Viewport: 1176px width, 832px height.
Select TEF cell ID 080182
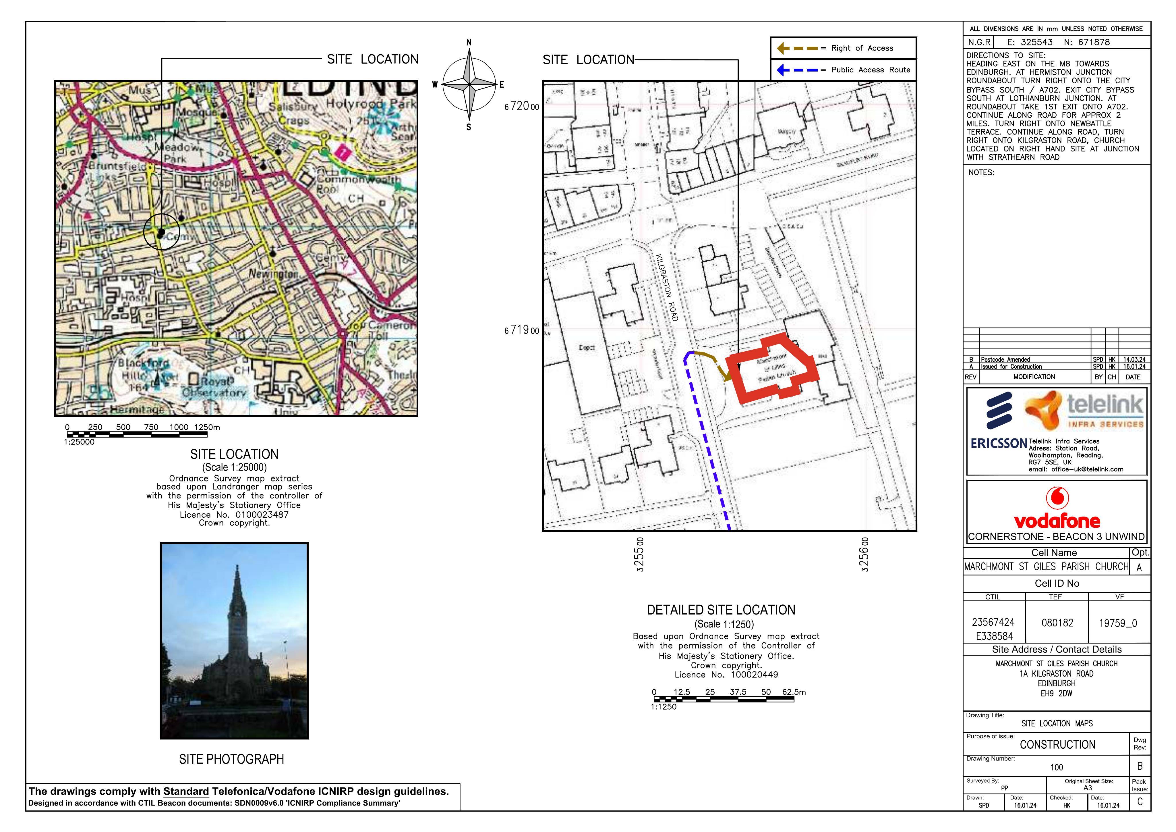(x=1057, y=623)
